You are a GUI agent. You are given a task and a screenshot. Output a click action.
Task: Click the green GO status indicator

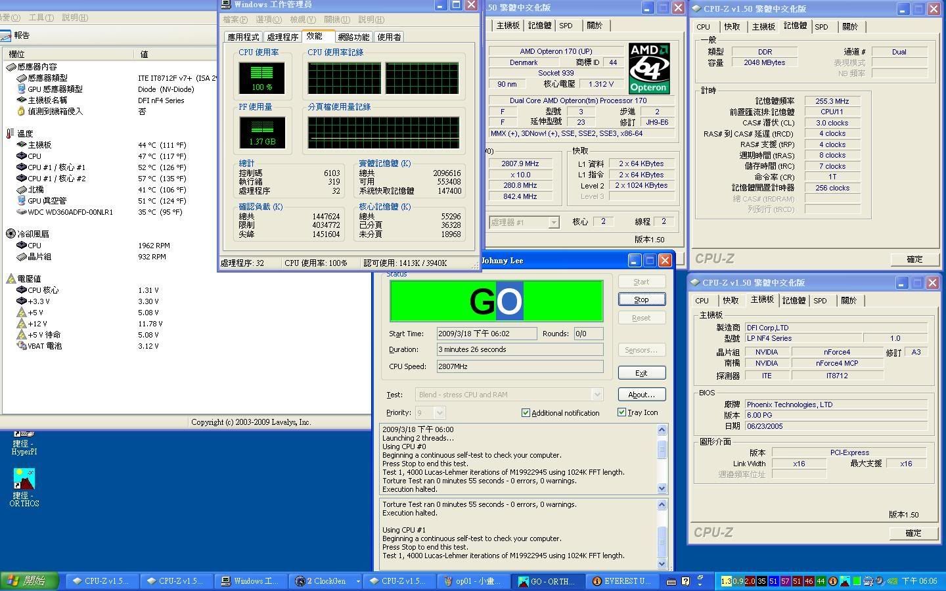click(497, 301)
